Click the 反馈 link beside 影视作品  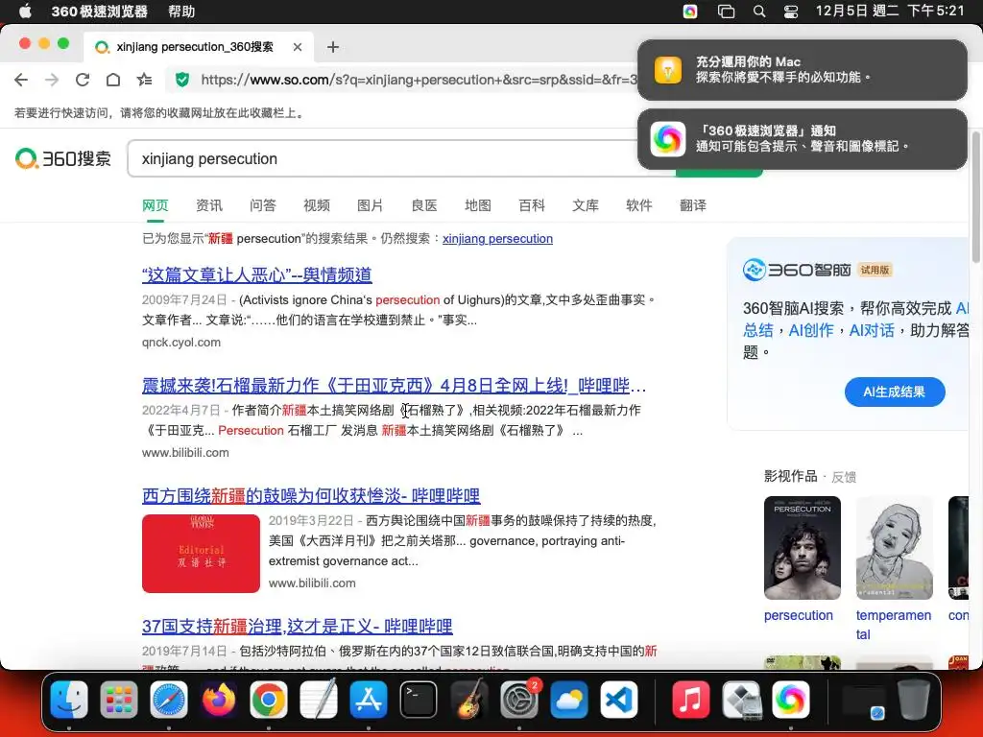click(x=844, y=477)
